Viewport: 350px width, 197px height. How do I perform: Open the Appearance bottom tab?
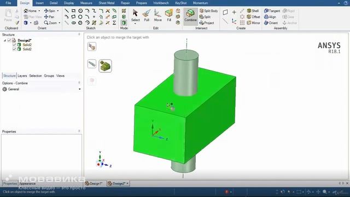27,184
